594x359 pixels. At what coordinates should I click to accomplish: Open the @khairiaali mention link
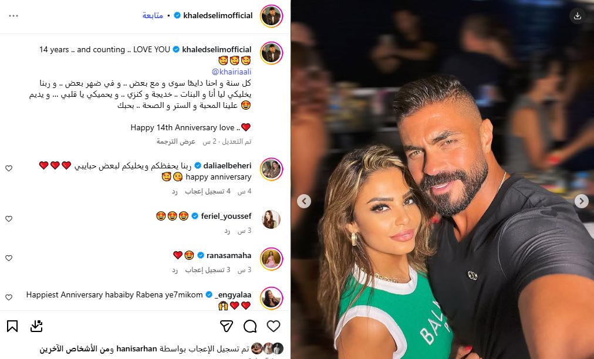point(231,72)
